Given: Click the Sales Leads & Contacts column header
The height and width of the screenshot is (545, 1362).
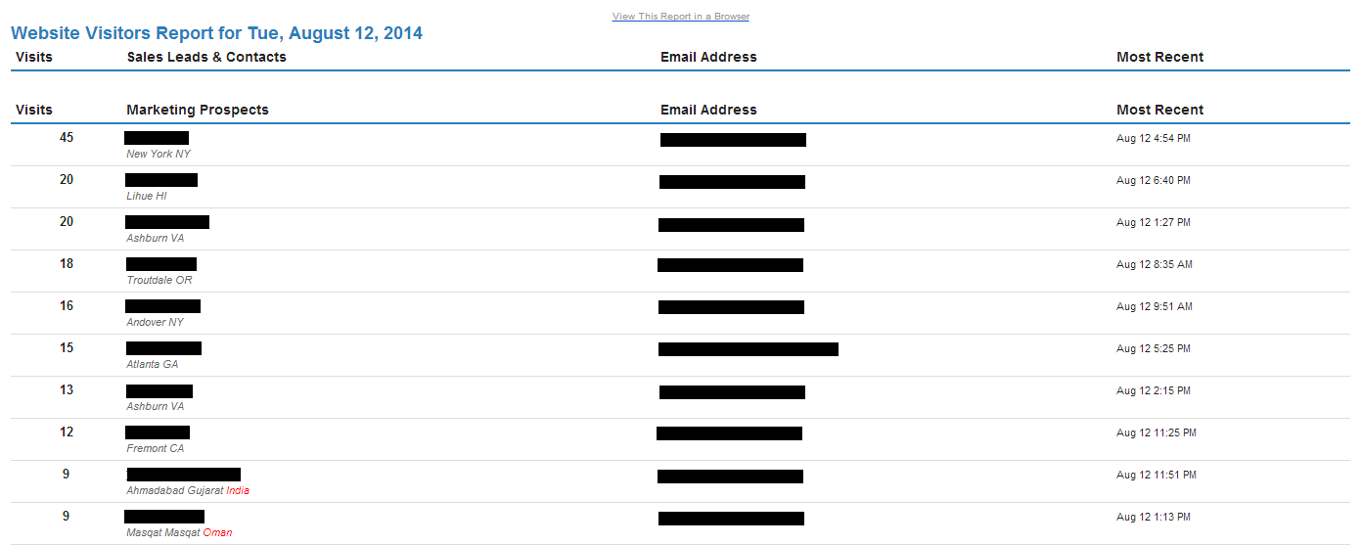Looking at the screenshot, I should click(x=206, y=57).
